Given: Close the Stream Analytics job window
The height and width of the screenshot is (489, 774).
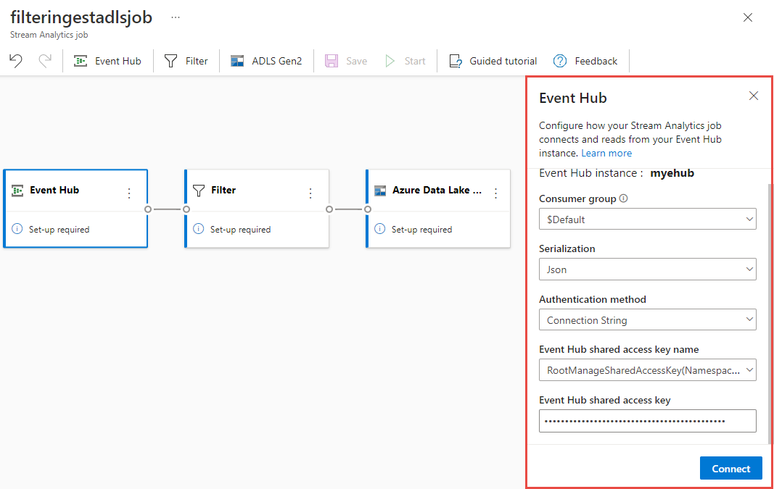Looking at the screenshot, I should (748, 17).
